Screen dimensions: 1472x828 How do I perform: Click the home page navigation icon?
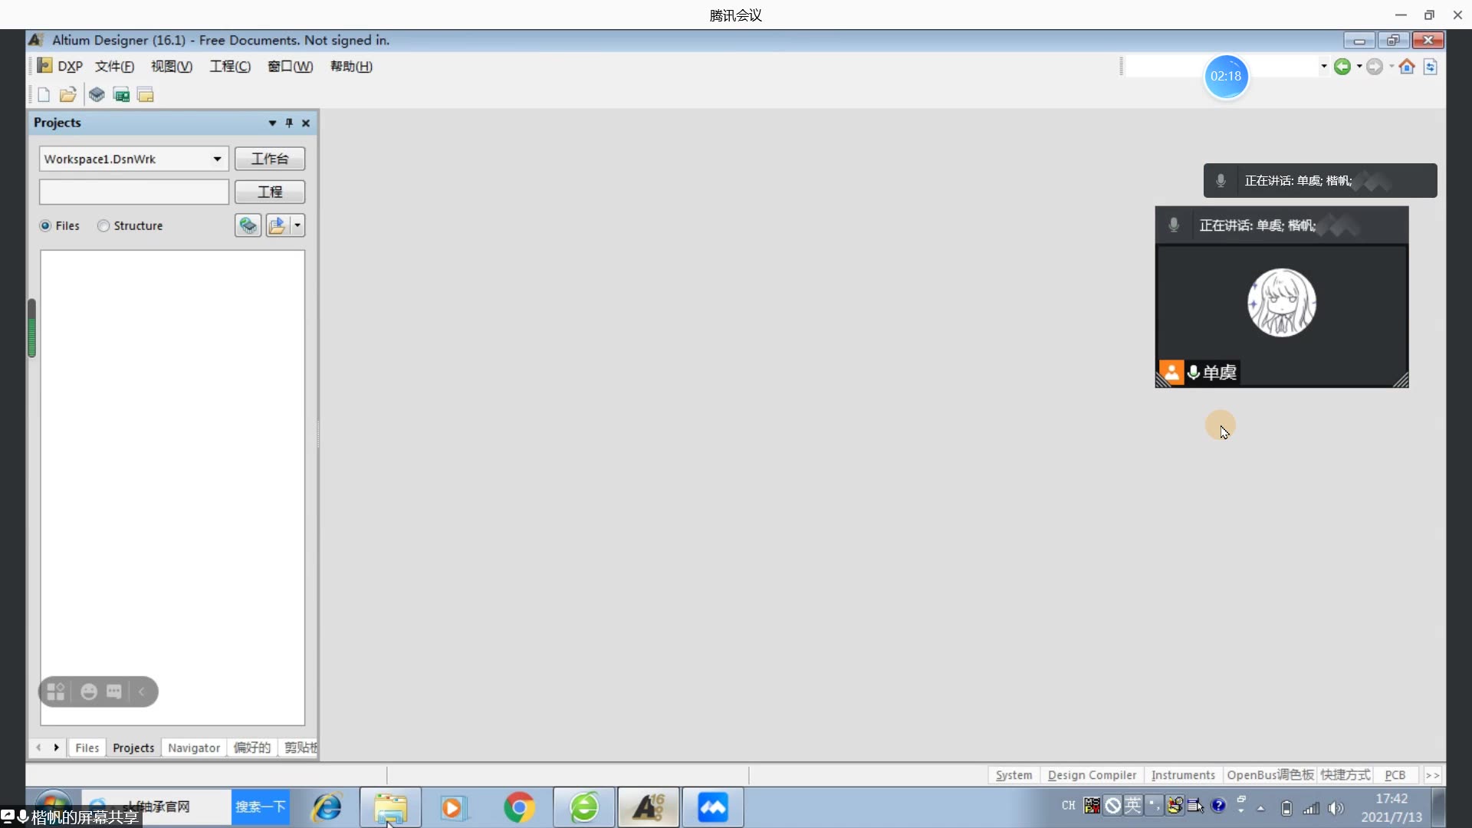[1406, 67]
